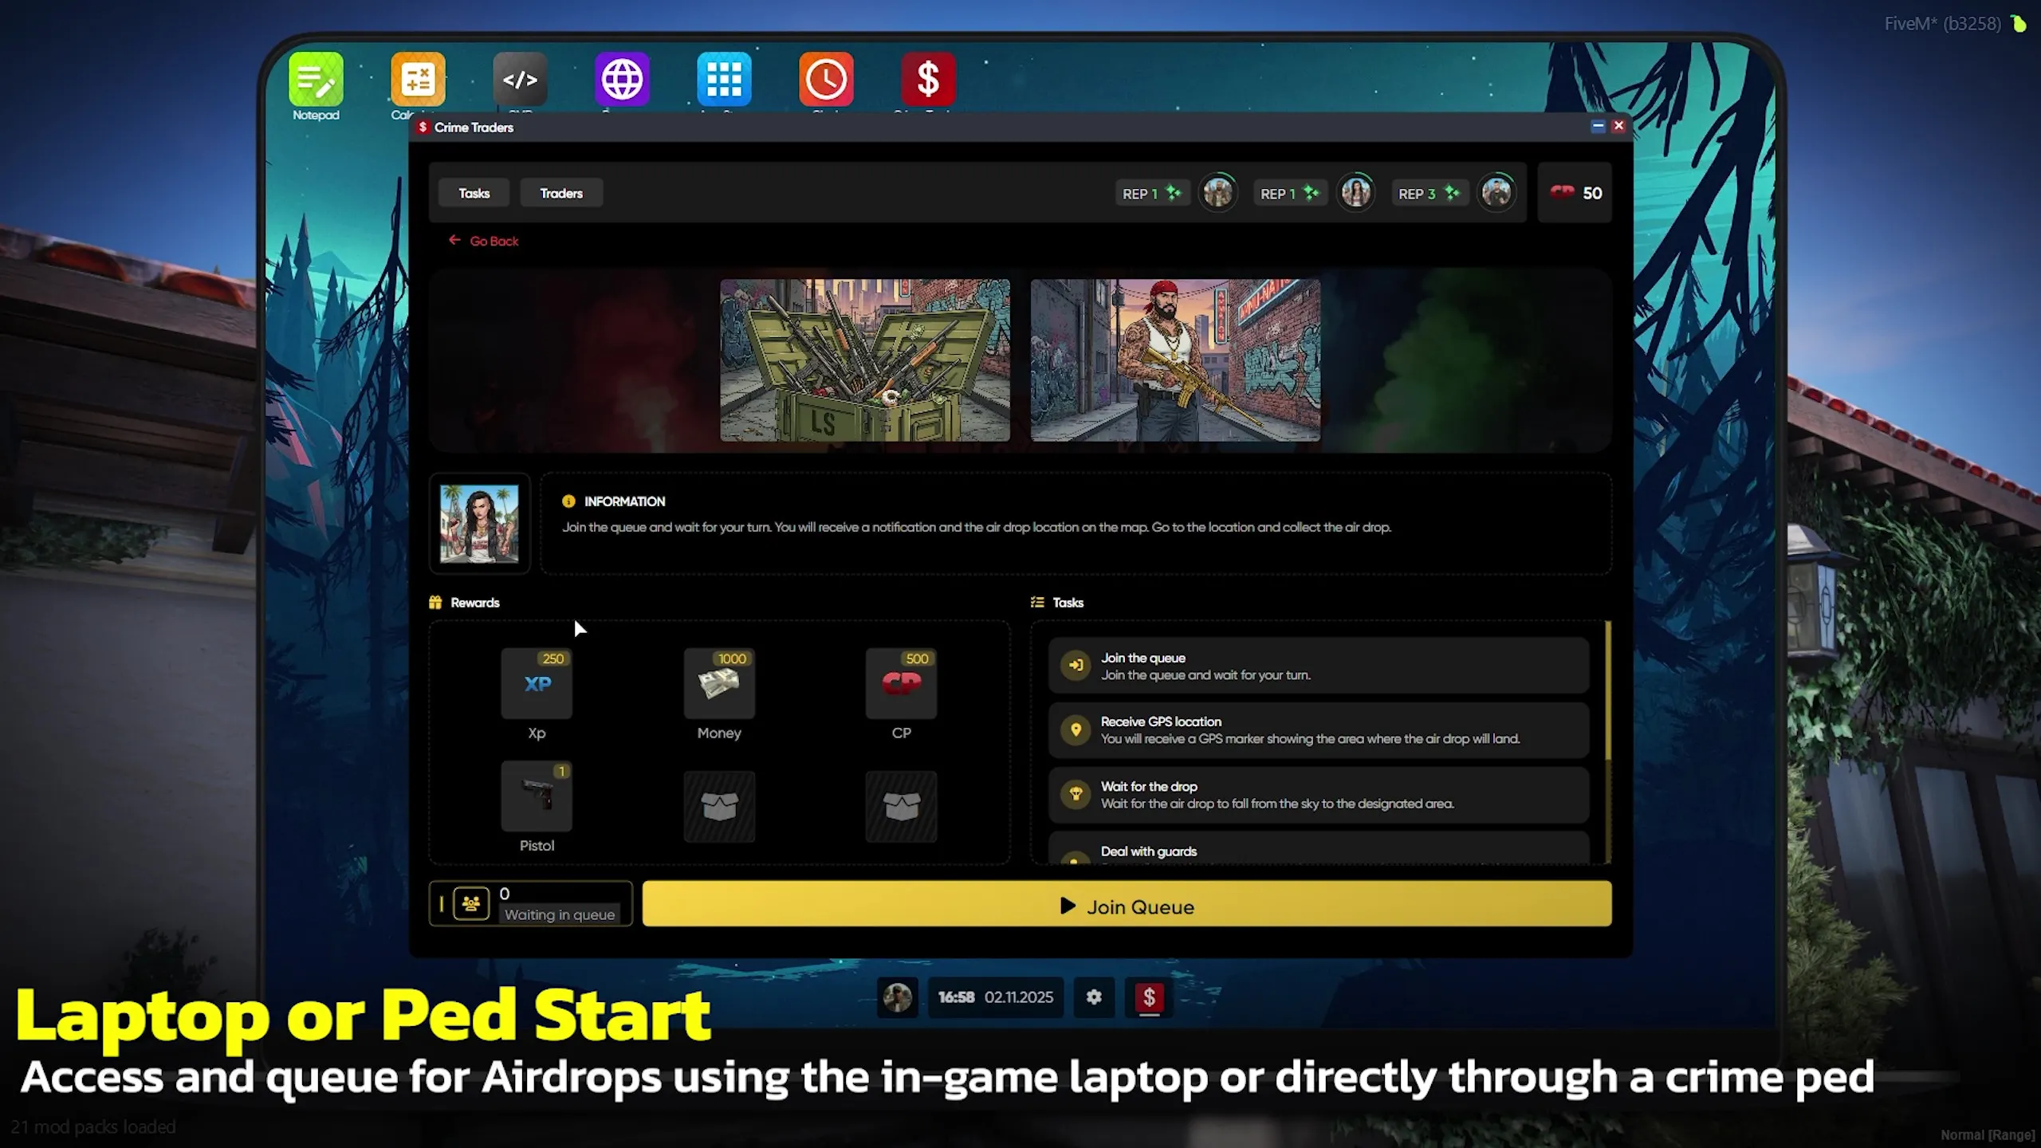This screenshot has height=1148, width=2041.
Task: Select the REP 3 trader avatar
Action: [1496, 193]
